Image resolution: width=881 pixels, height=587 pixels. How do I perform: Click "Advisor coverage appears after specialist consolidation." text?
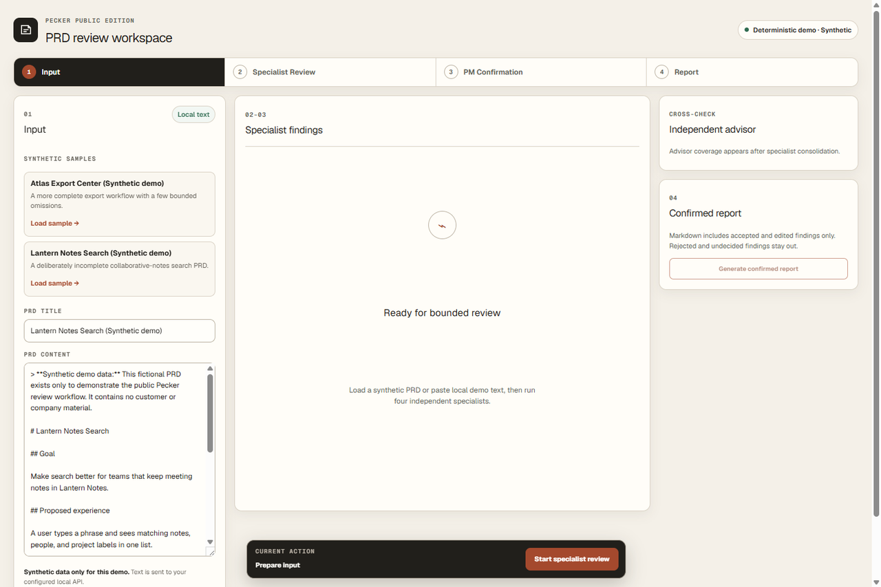click(x=754, y=151)
